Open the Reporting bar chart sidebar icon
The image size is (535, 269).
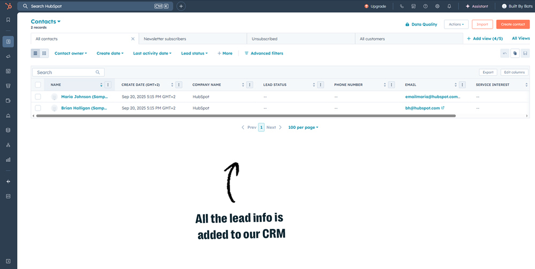(x=8, y=159)
